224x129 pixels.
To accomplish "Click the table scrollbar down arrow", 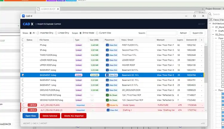I will (206, 110).
